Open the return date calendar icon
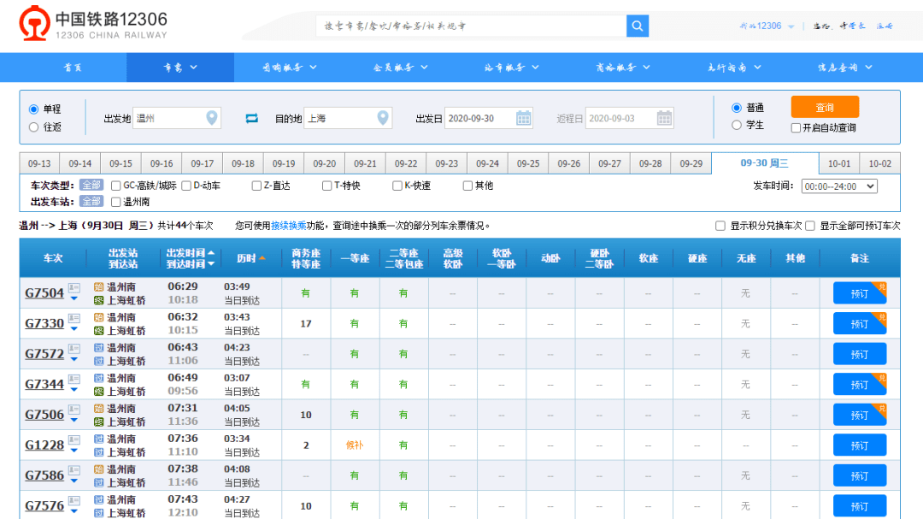923x519 pixels. (664, 118)
